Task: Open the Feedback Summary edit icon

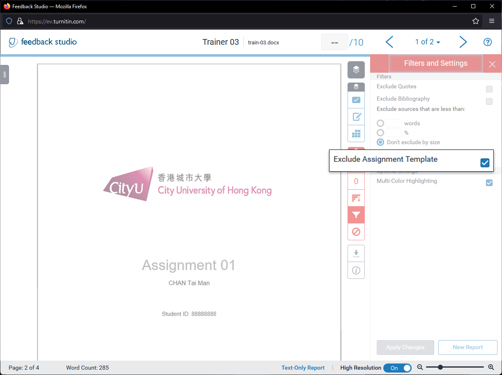Action: pos(356,117)
